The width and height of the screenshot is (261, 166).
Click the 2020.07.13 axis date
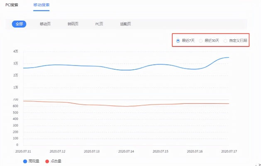pyautogui.click(x=92, y=151)
